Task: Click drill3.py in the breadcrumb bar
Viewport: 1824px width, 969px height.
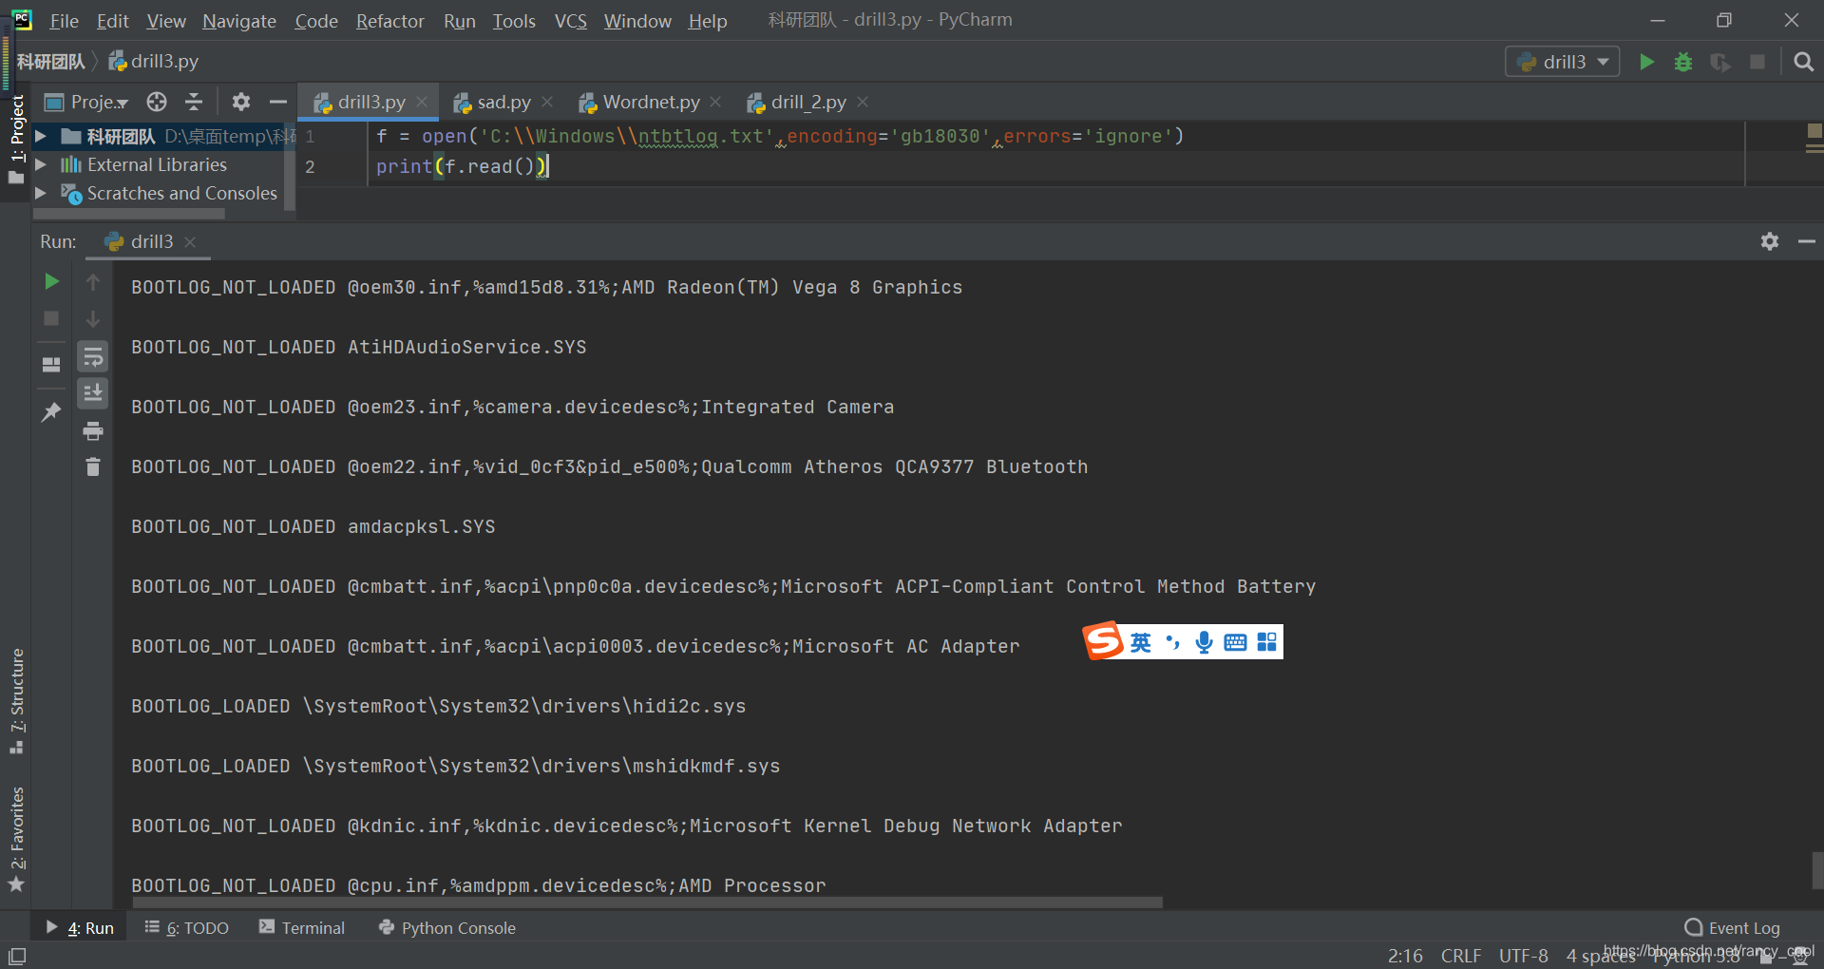Action: tap(154, 62)
